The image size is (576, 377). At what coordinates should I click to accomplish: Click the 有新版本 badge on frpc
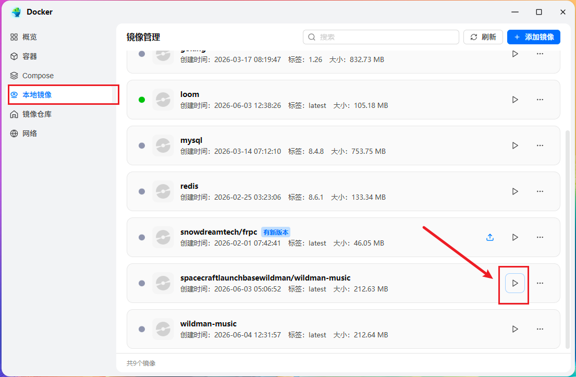pyautogui.click(x=276, y=232)
